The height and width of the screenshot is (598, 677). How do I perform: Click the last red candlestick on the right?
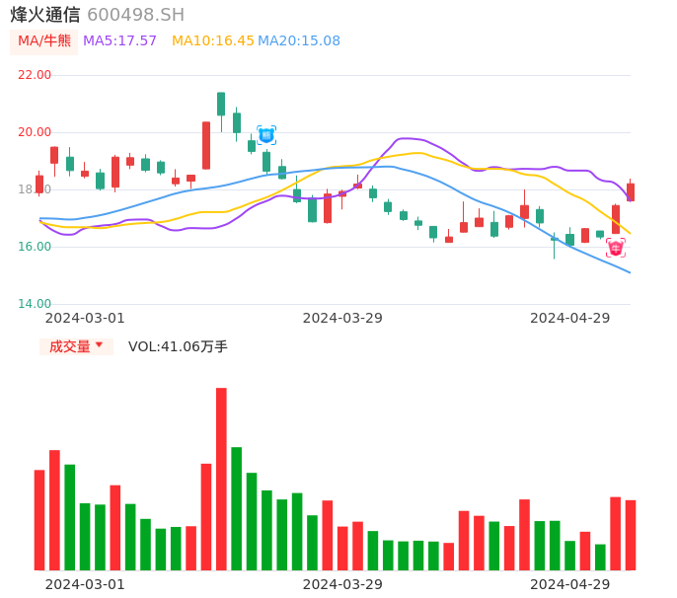631,192
